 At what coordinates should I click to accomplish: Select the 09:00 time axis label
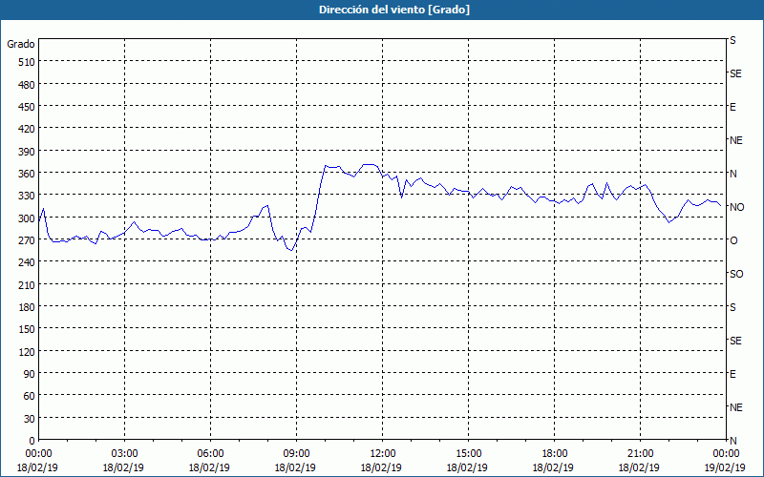296,454
